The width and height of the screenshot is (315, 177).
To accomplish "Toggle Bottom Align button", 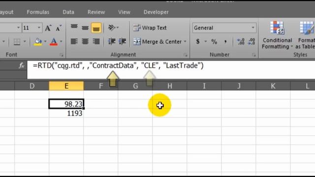I will 96,28.
